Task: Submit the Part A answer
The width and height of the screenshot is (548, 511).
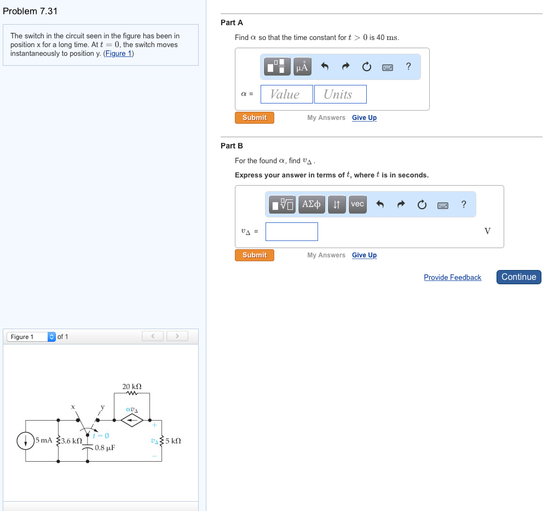Action: click(255, 118)
